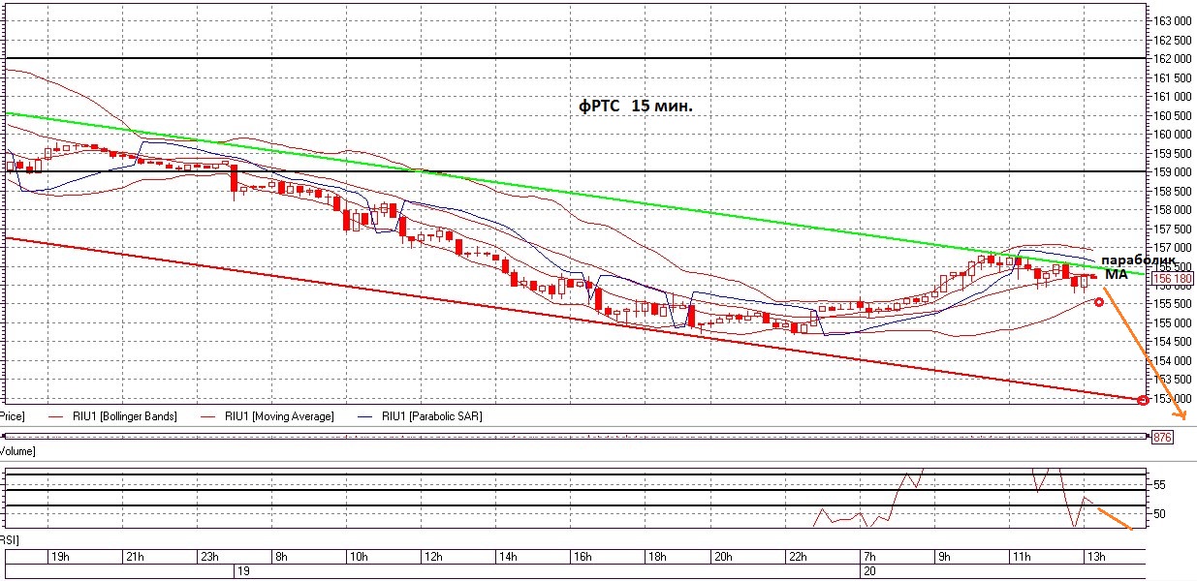This screenshot has height=581, width=1197.
Task: Click the 154 500 price axis label
Action: coord(1173,342)
